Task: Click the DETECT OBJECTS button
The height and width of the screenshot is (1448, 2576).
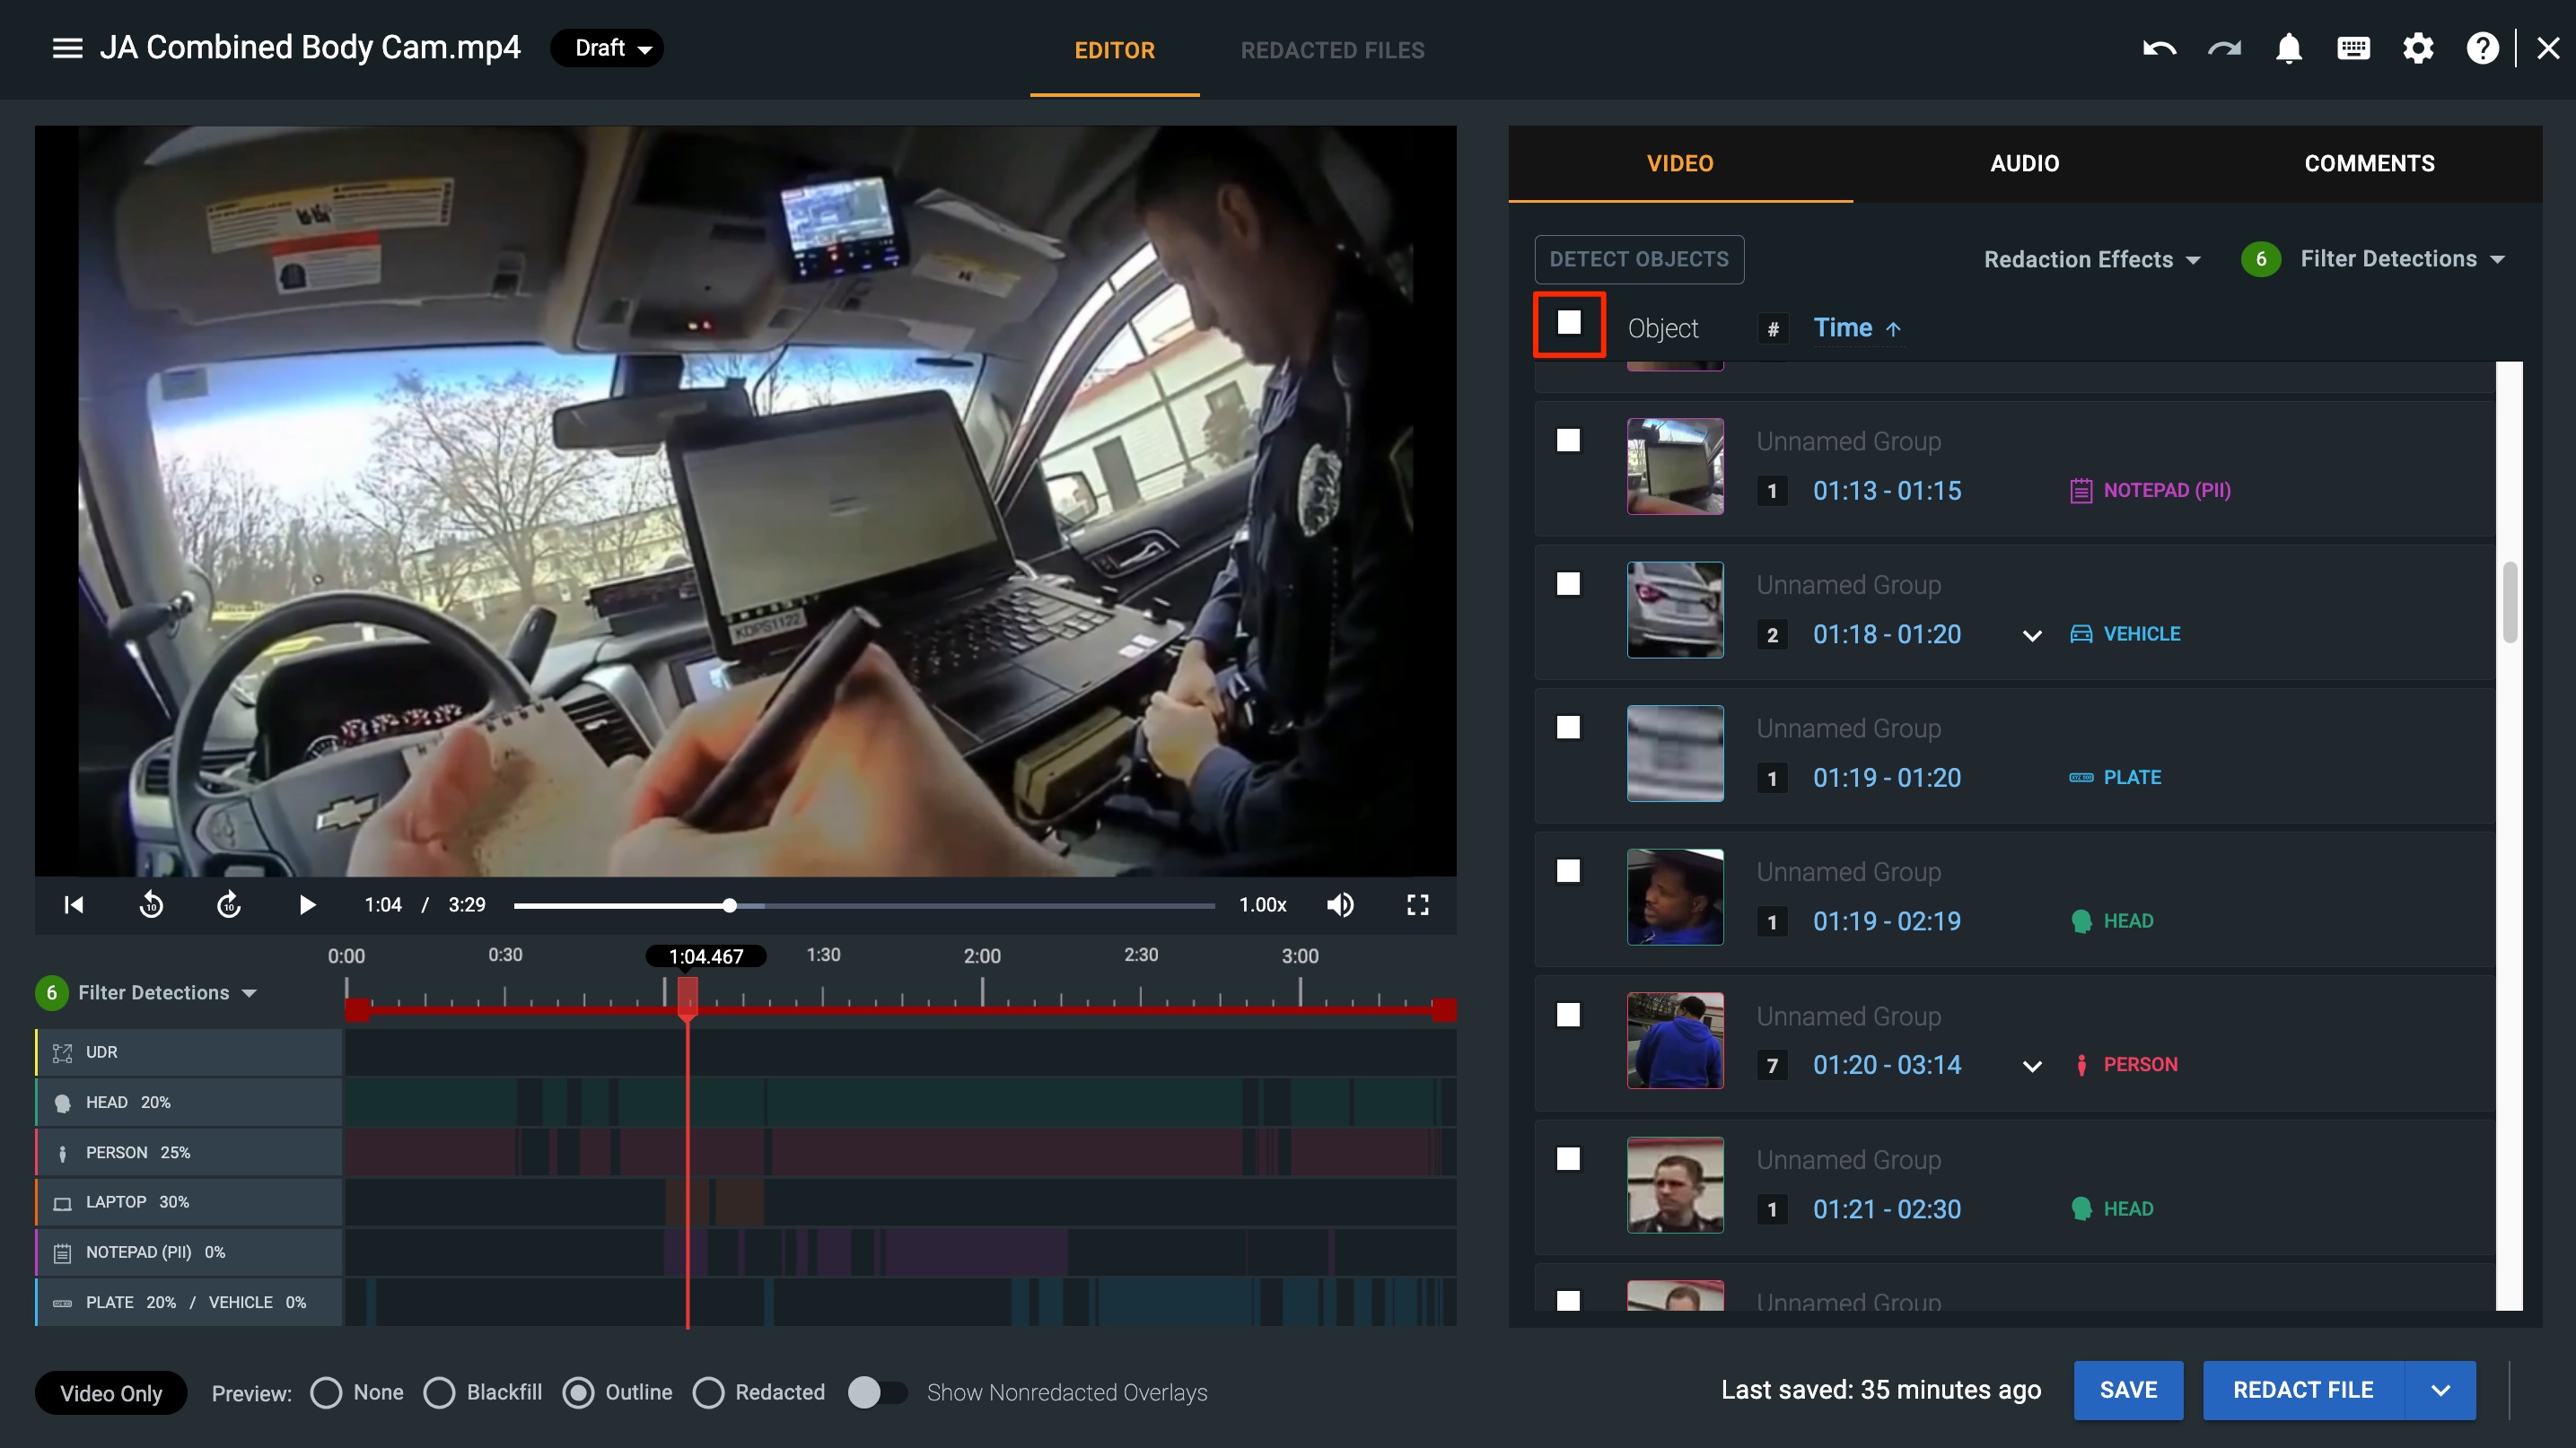Action: point(1638,260)
